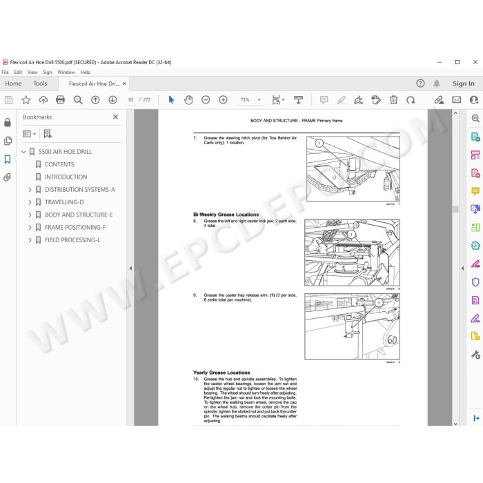Expand the right tools pane
Image resolution: width=483 pixels, height=483 pixels.
476,418
